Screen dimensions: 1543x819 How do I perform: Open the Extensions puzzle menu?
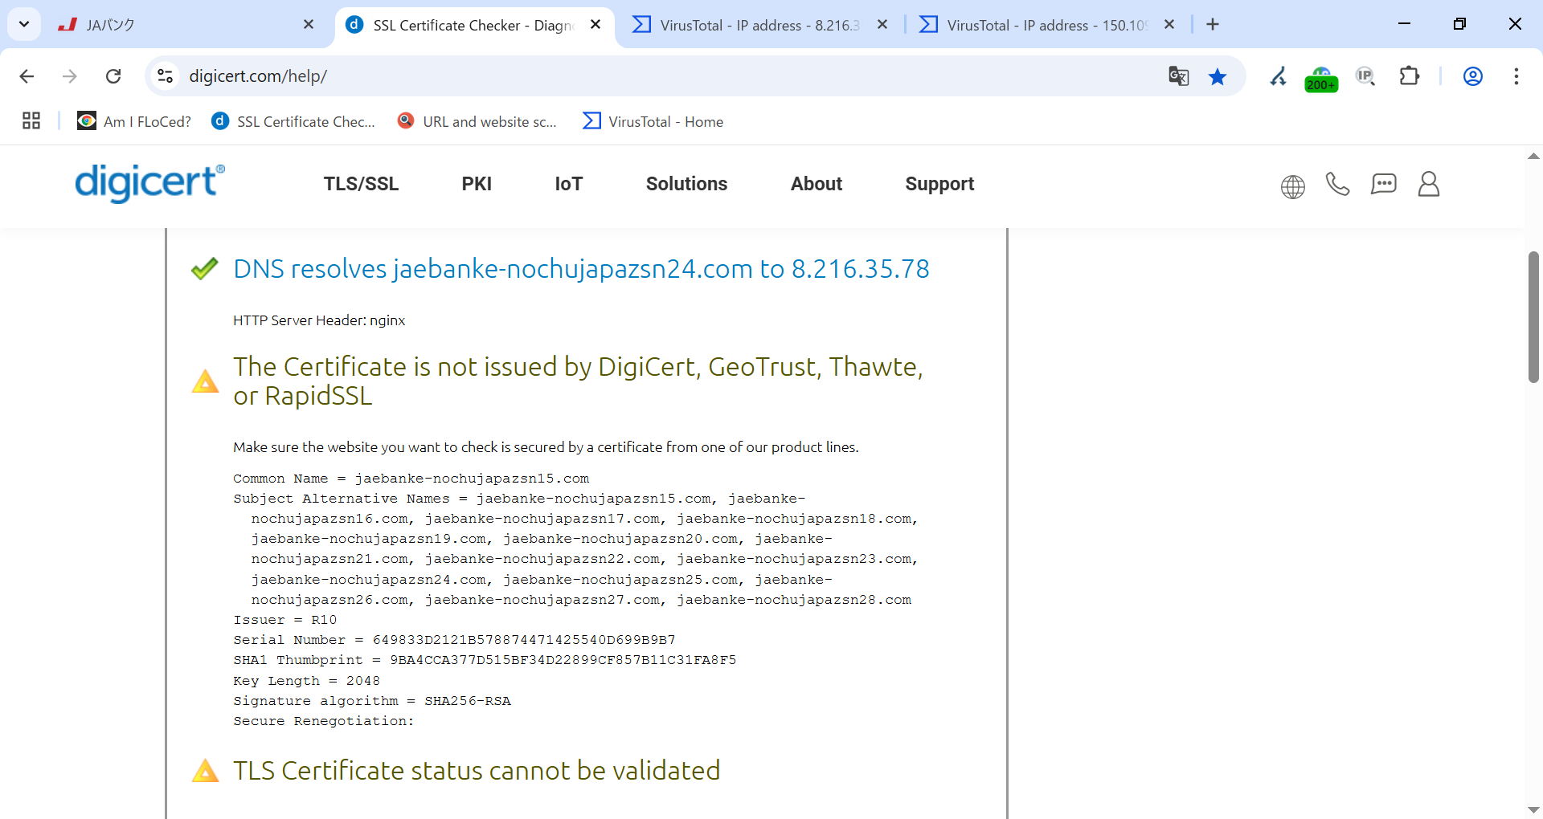[1409, 76]
